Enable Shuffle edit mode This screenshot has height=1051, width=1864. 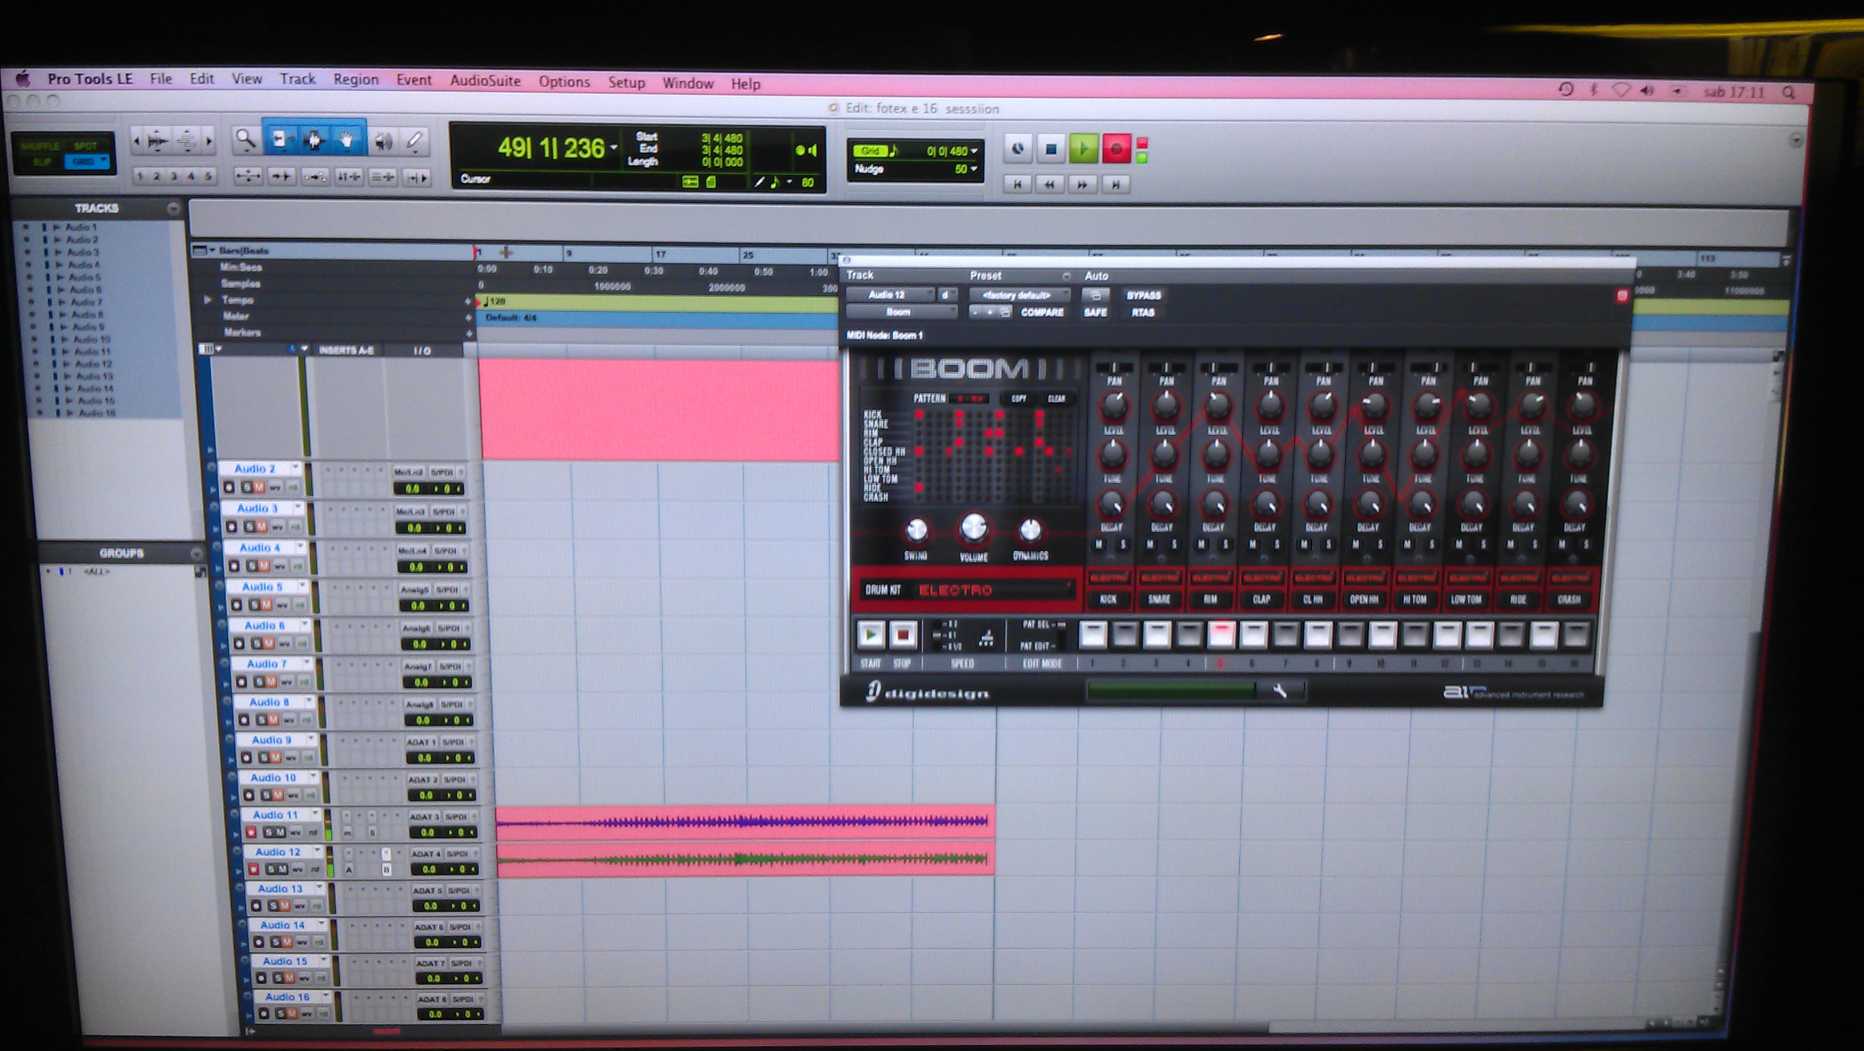pyautogui.click(x=40, y=146)
